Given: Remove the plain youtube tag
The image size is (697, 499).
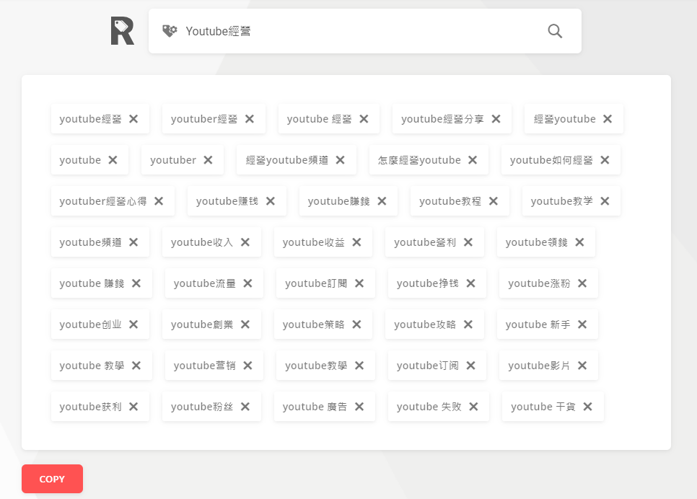Looking at the screenshot, I should (113, 160).
